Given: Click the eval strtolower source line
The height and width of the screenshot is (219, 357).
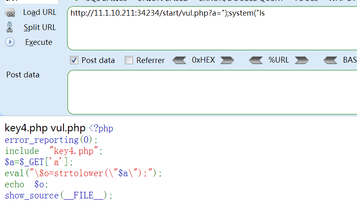Looking at the screenshot, I should pyautogui.click(x=83, y=173).
